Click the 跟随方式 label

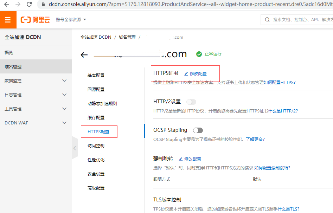pos(162,179)
